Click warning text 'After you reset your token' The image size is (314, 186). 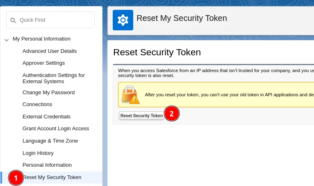click(x=229, y=95)
